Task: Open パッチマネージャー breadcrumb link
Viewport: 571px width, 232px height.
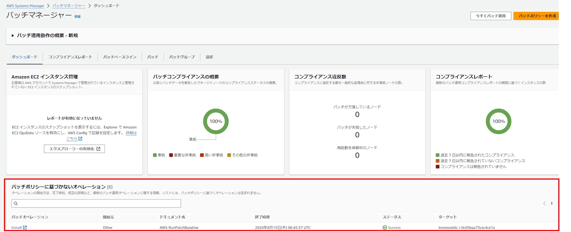Action: (x=69, y=6)
